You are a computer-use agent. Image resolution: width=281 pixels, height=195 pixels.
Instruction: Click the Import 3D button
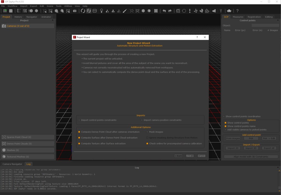(x=251, y=148)
